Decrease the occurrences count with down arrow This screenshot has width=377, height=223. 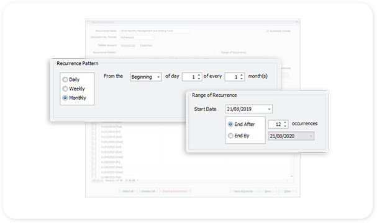(285, 126)
